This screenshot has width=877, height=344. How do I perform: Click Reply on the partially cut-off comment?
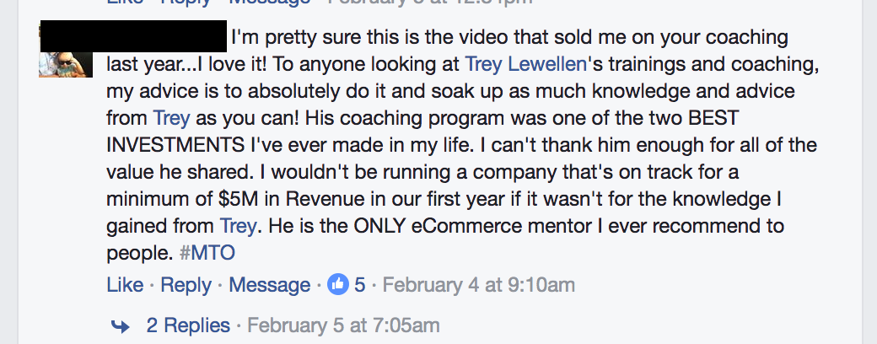tap(186, 2)
